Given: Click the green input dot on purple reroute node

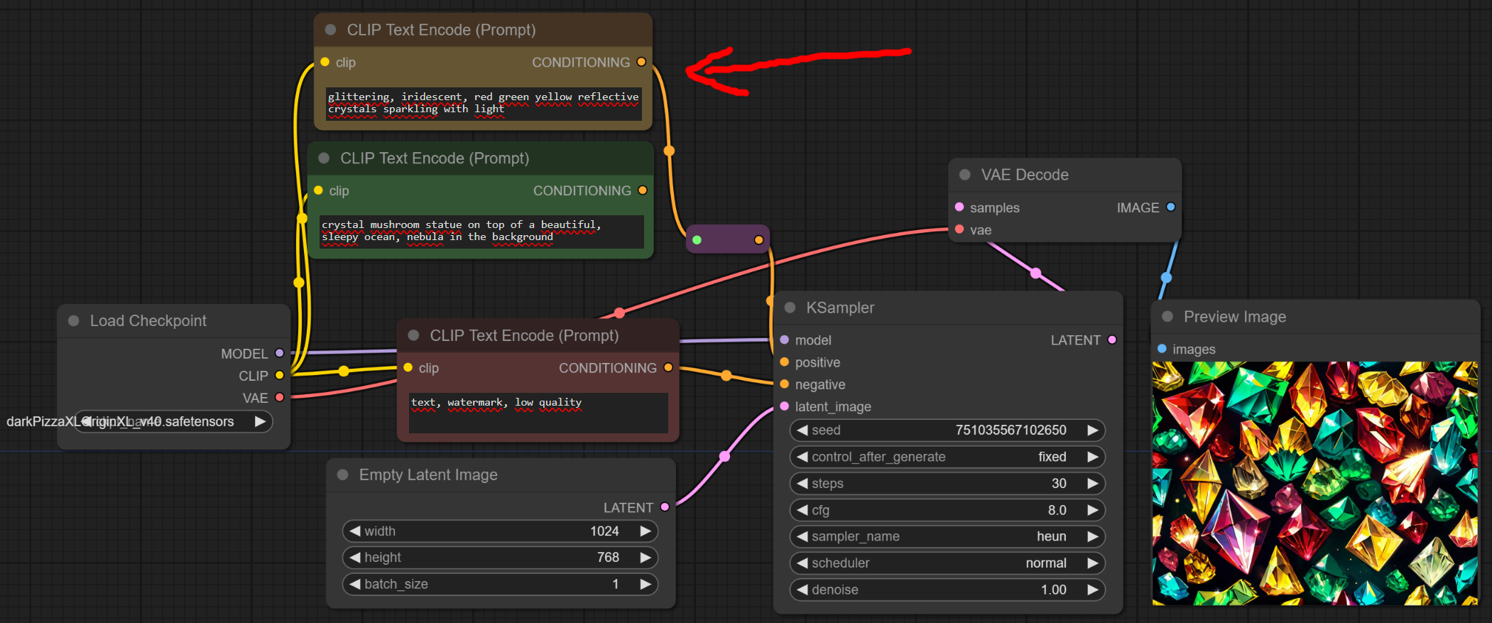Looking at the screenshot, I should (x=697, y=240).
